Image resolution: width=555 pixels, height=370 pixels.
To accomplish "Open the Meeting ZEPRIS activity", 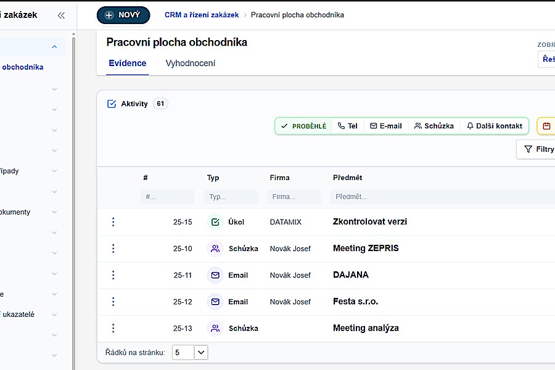I will point(366,248).
